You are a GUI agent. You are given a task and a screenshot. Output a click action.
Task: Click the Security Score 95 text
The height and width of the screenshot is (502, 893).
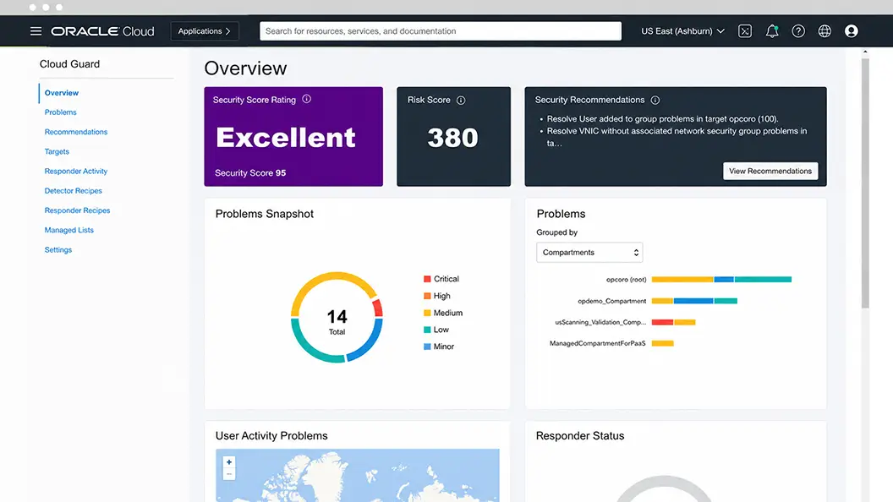(x=250, y=173)
